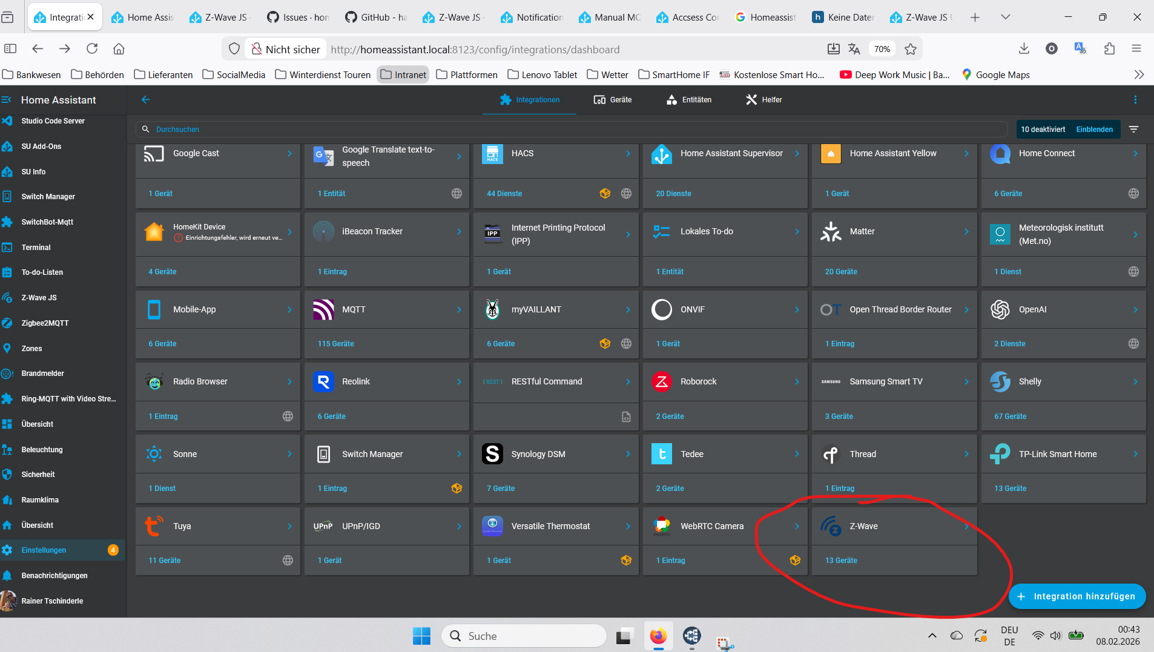Click the Matter integration logo
Screen dimensions: 1154x652
click(831, 231)
